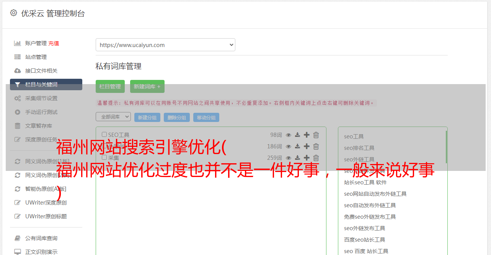The height and width of the screenshot is (255, 491).
Task: Tick the SEO工具 checkbox
Action: click(104, 135)
